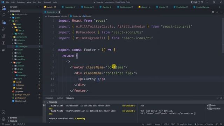Screen dimensions: 224x126
Task: Click the open changes icon in editor toolbar
Action: point(213,12)
